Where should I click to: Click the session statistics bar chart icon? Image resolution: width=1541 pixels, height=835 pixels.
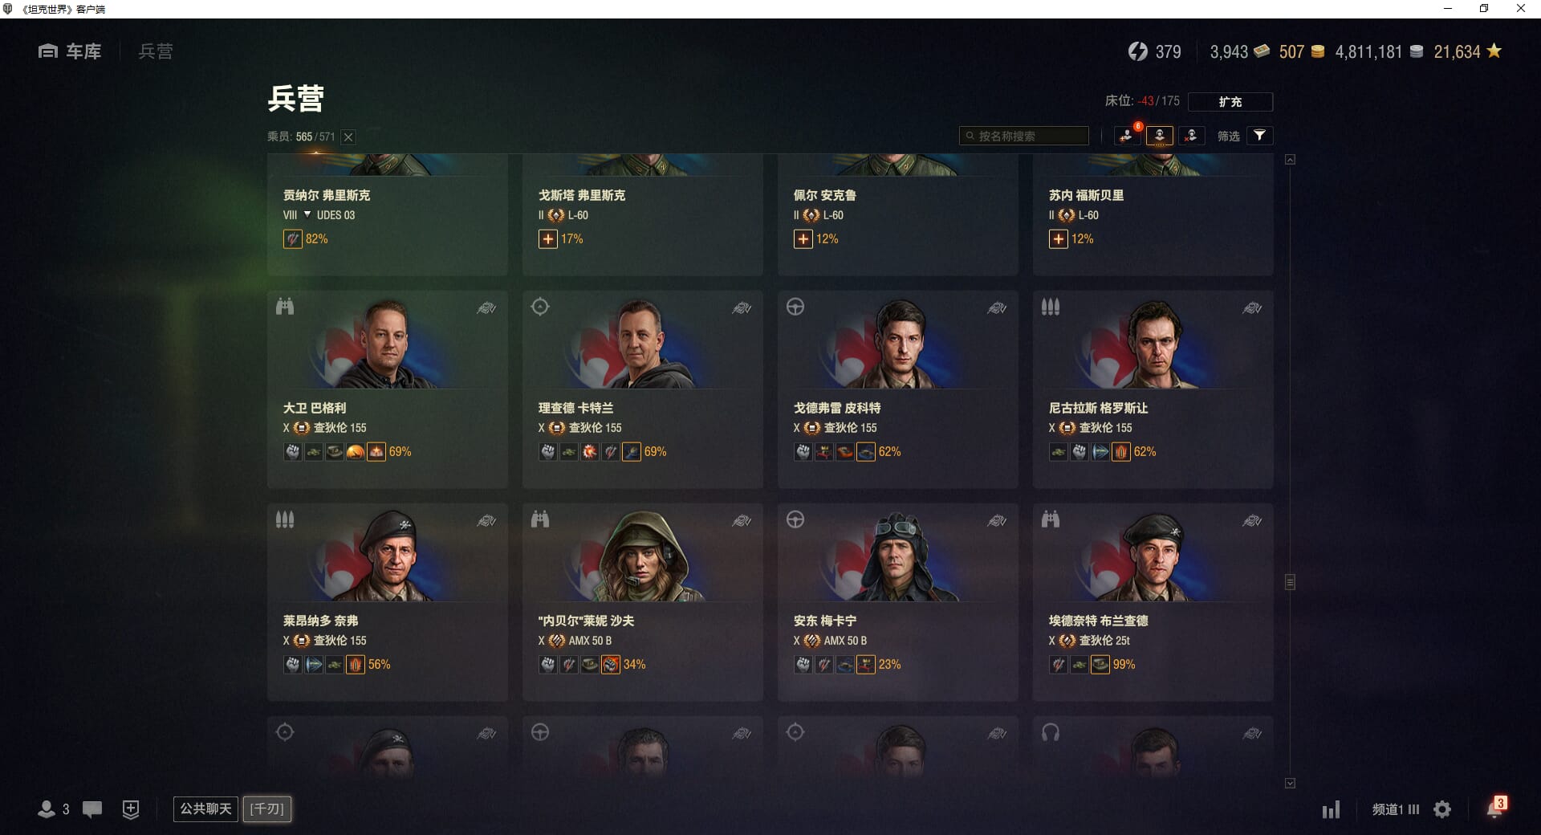pos(1332,809)
